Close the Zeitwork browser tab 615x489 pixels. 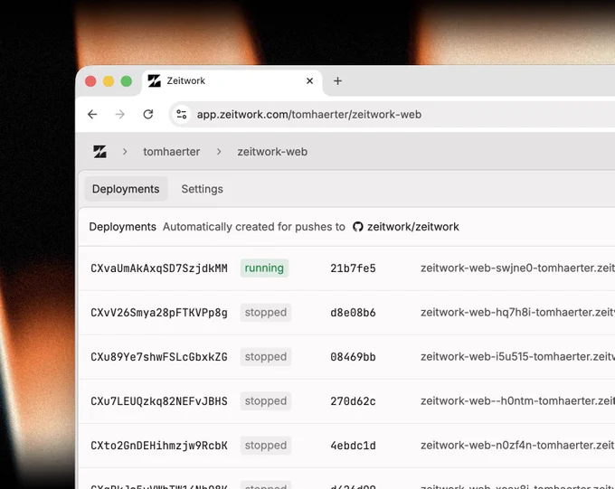[x=310, y=80]
